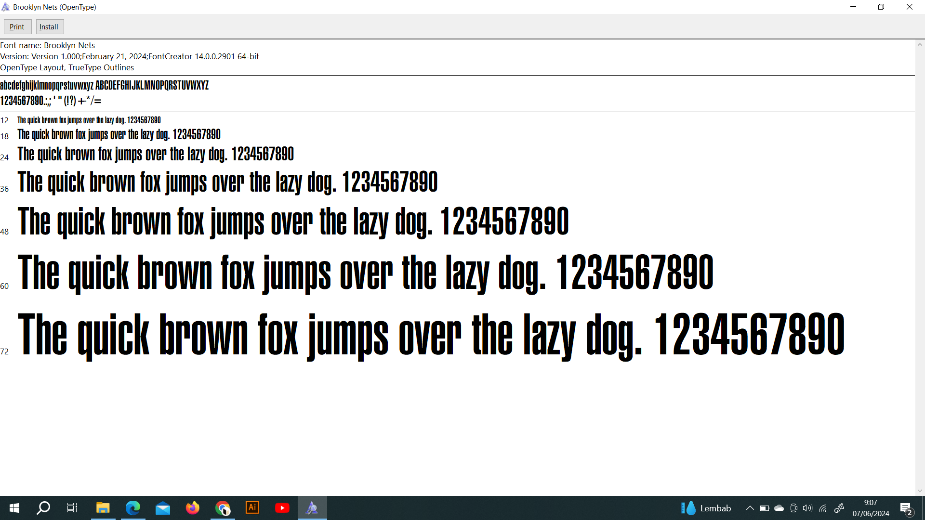Expand hidden system tray icons
This screenshot has height=520, width=925.
(x=750, y=508)
